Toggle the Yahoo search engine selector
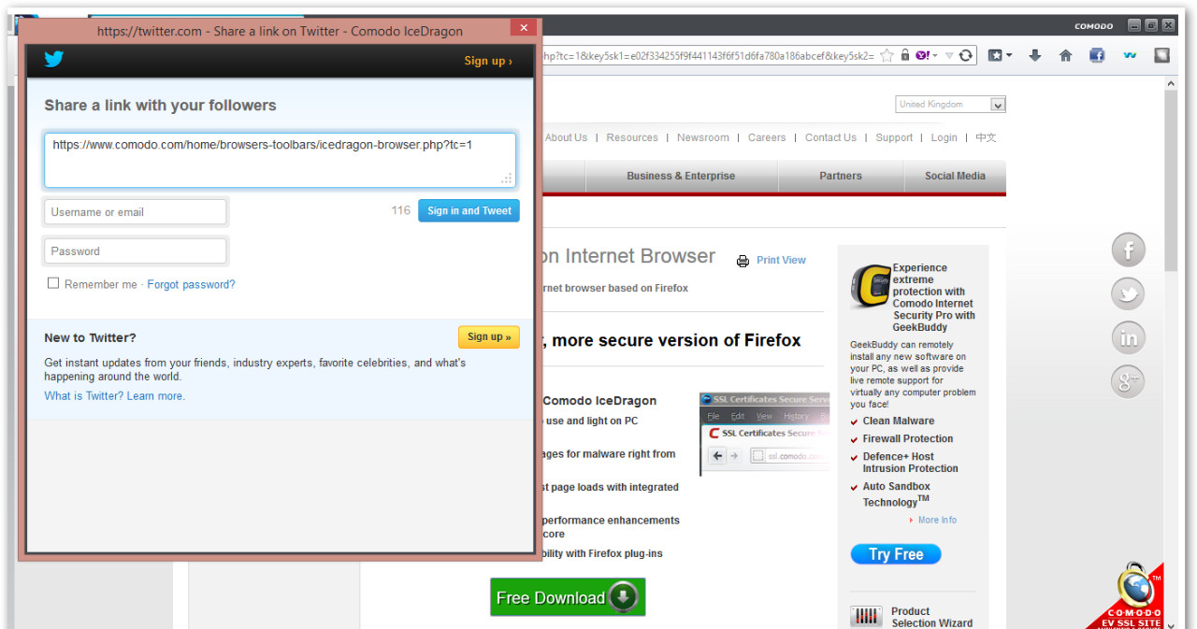Screen dimensions: 1197x629 (x=924, y=55)
